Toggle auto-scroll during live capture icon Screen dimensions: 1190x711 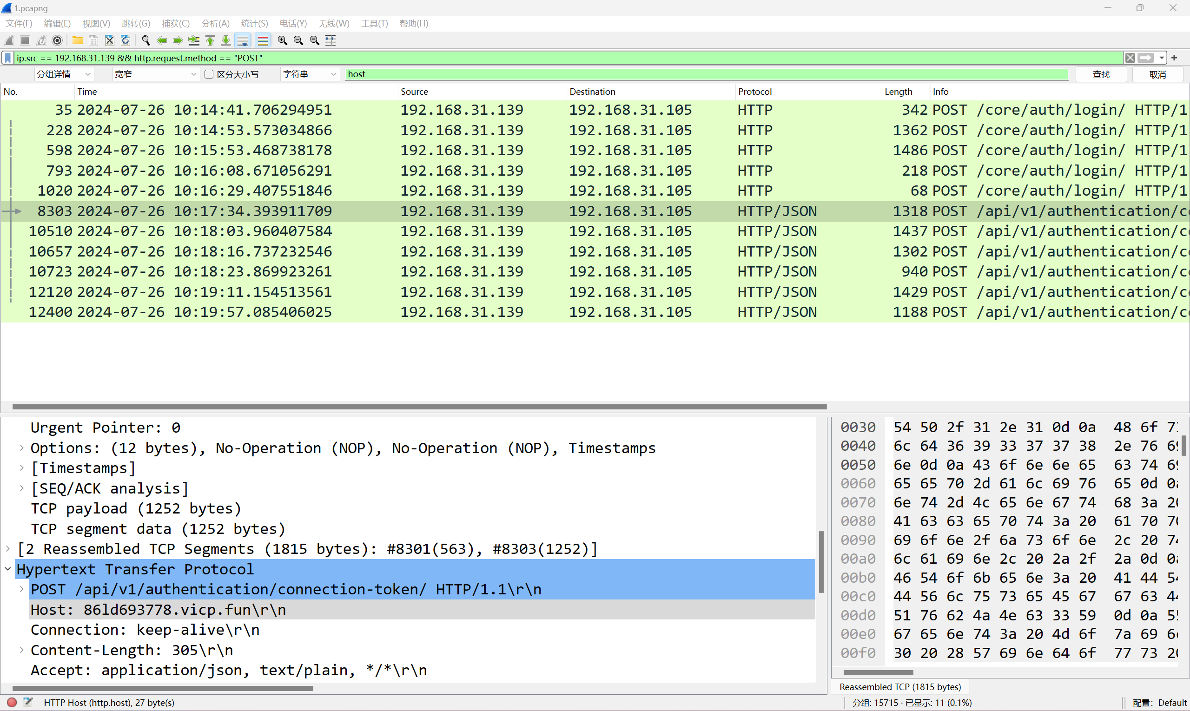point(243,40)
